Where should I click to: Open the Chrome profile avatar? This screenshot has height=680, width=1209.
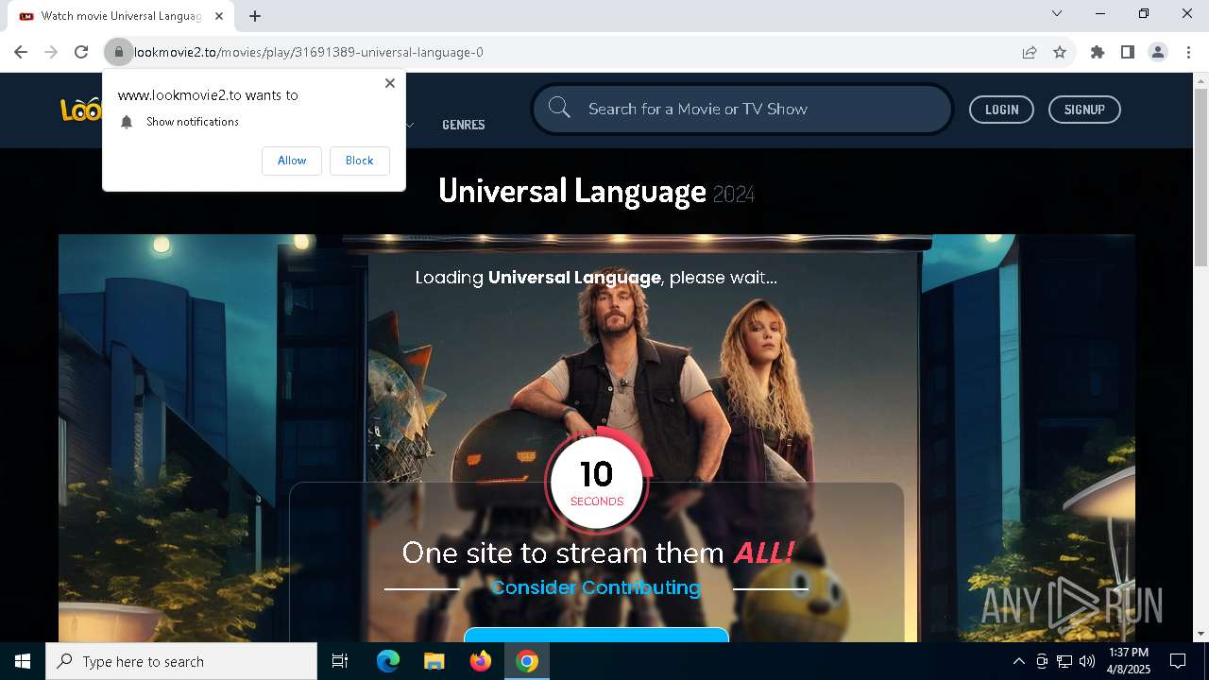coord(1158,52)
